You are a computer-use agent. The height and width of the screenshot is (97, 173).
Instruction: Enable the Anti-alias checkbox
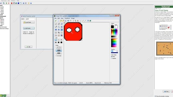pyautogui.click(x=56, y=56)
